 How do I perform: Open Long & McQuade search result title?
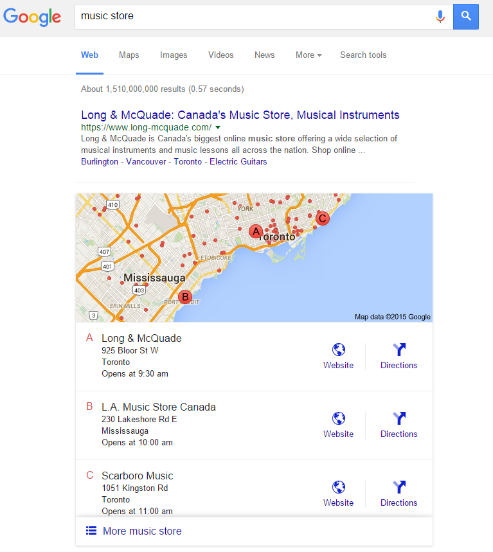(240, 115)
